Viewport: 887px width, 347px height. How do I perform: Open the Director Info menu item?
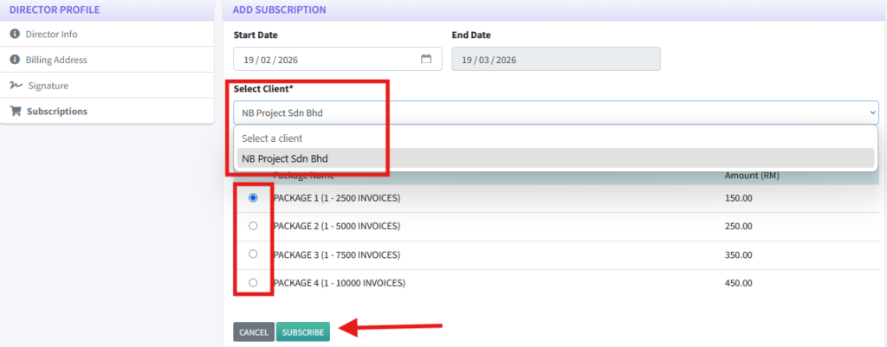coord(53,34)
